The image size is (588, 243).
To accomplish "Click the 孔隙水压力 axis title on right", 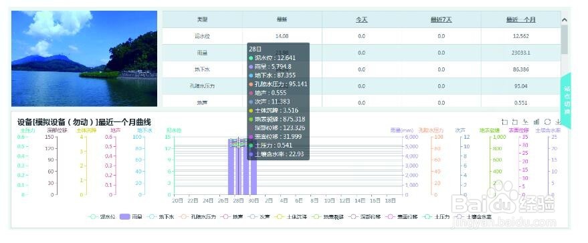I will tap(431, 131).
